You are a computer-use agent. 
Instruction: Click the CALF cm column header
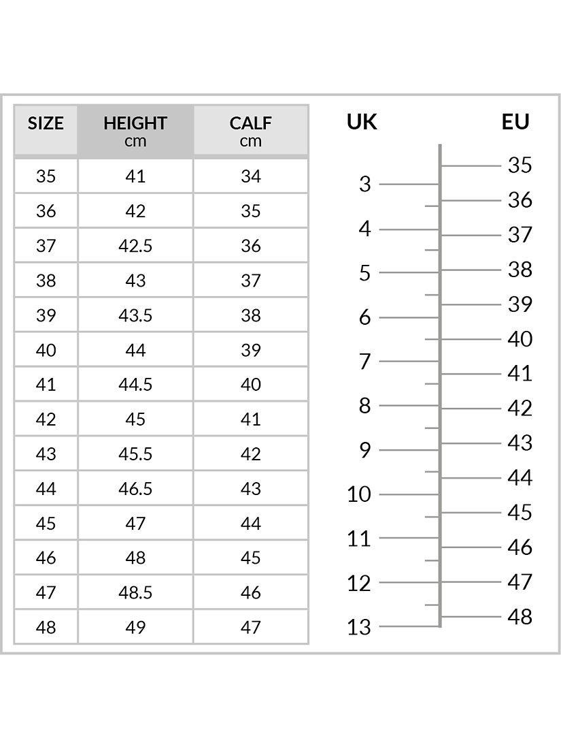click(x=250, y=131)
